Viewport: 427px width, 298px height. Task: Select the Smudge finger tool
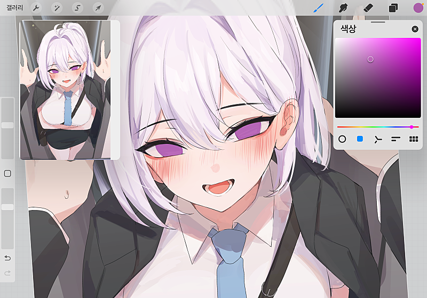(x=343, y=8)
